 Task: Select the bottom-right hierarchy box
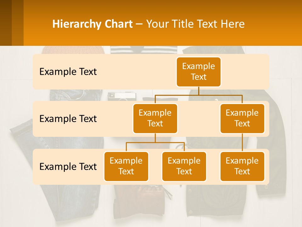242,166
